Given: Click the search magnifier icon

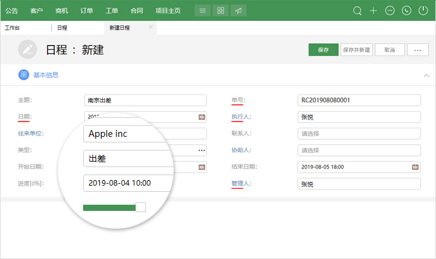Looking at the screenshot, I should 357,10.
